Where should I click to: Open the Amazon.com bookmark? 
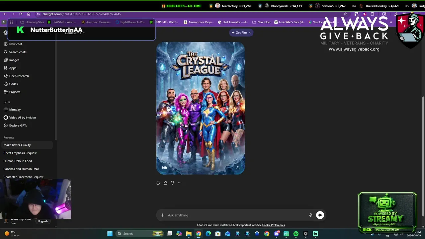(199, 22)
